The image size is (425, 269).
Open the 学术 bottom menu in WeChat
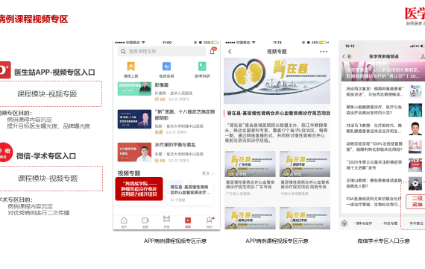click(x=416, y=223)
